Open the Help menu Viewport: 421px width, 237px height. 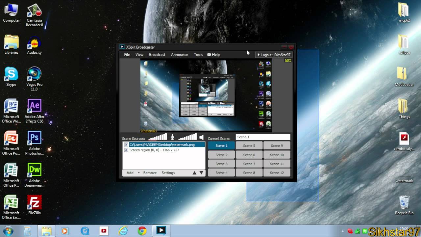click(213, 55)
